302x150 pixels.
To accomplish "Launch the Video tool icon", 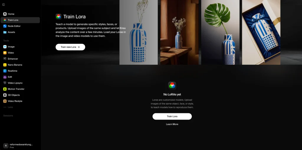I will coord(5,53).
